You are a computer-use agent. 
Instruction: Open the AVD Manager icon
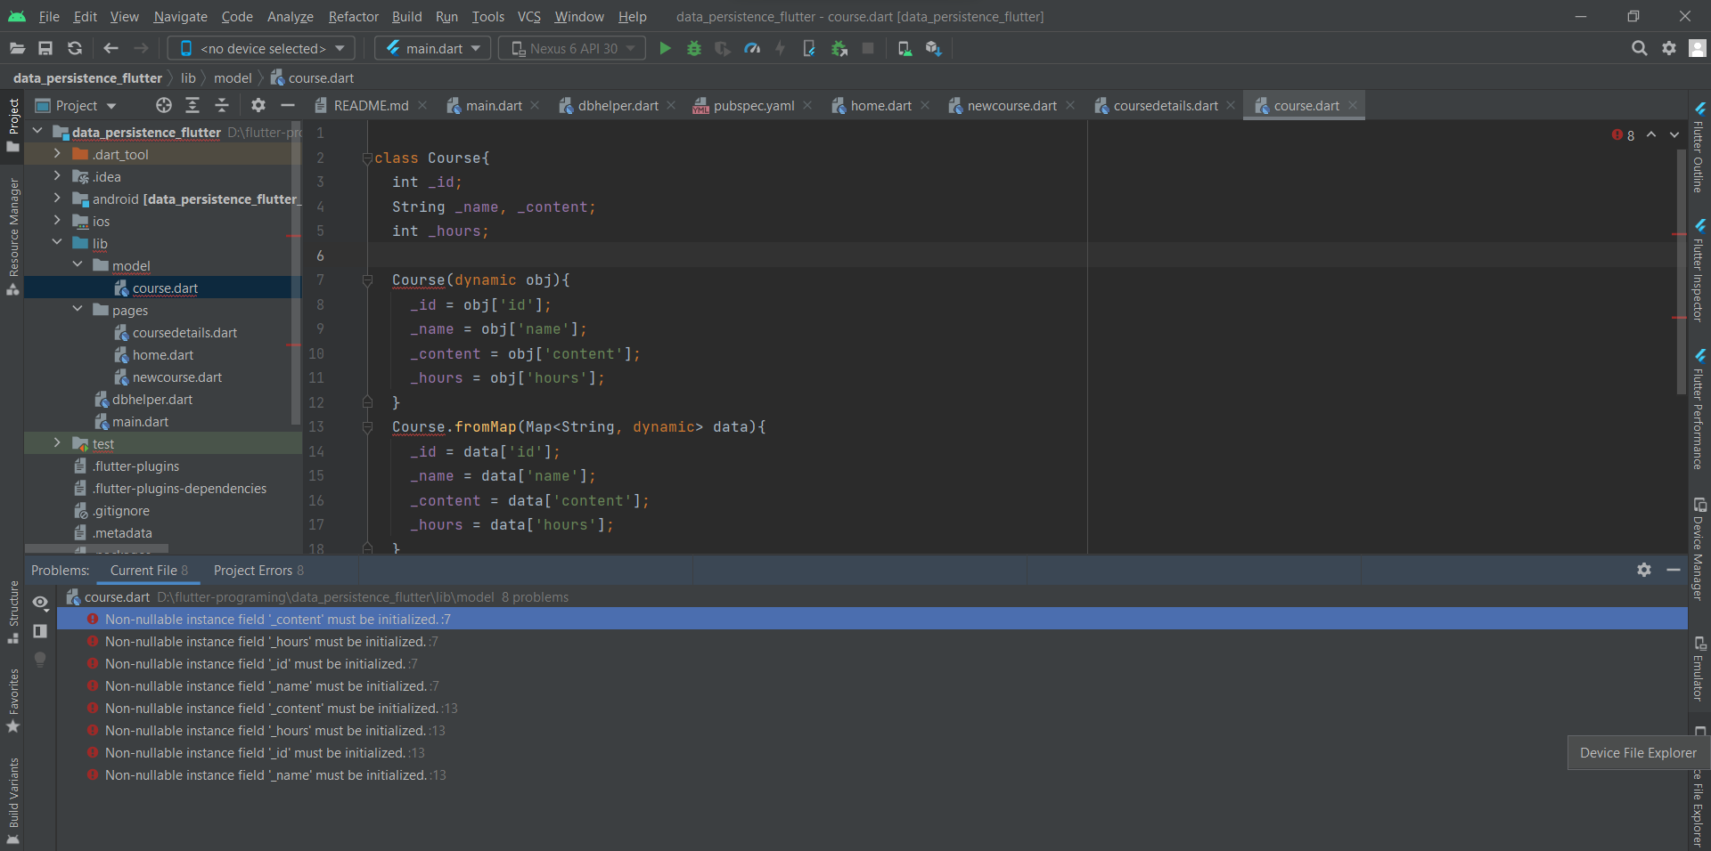(x=905, y=48)
